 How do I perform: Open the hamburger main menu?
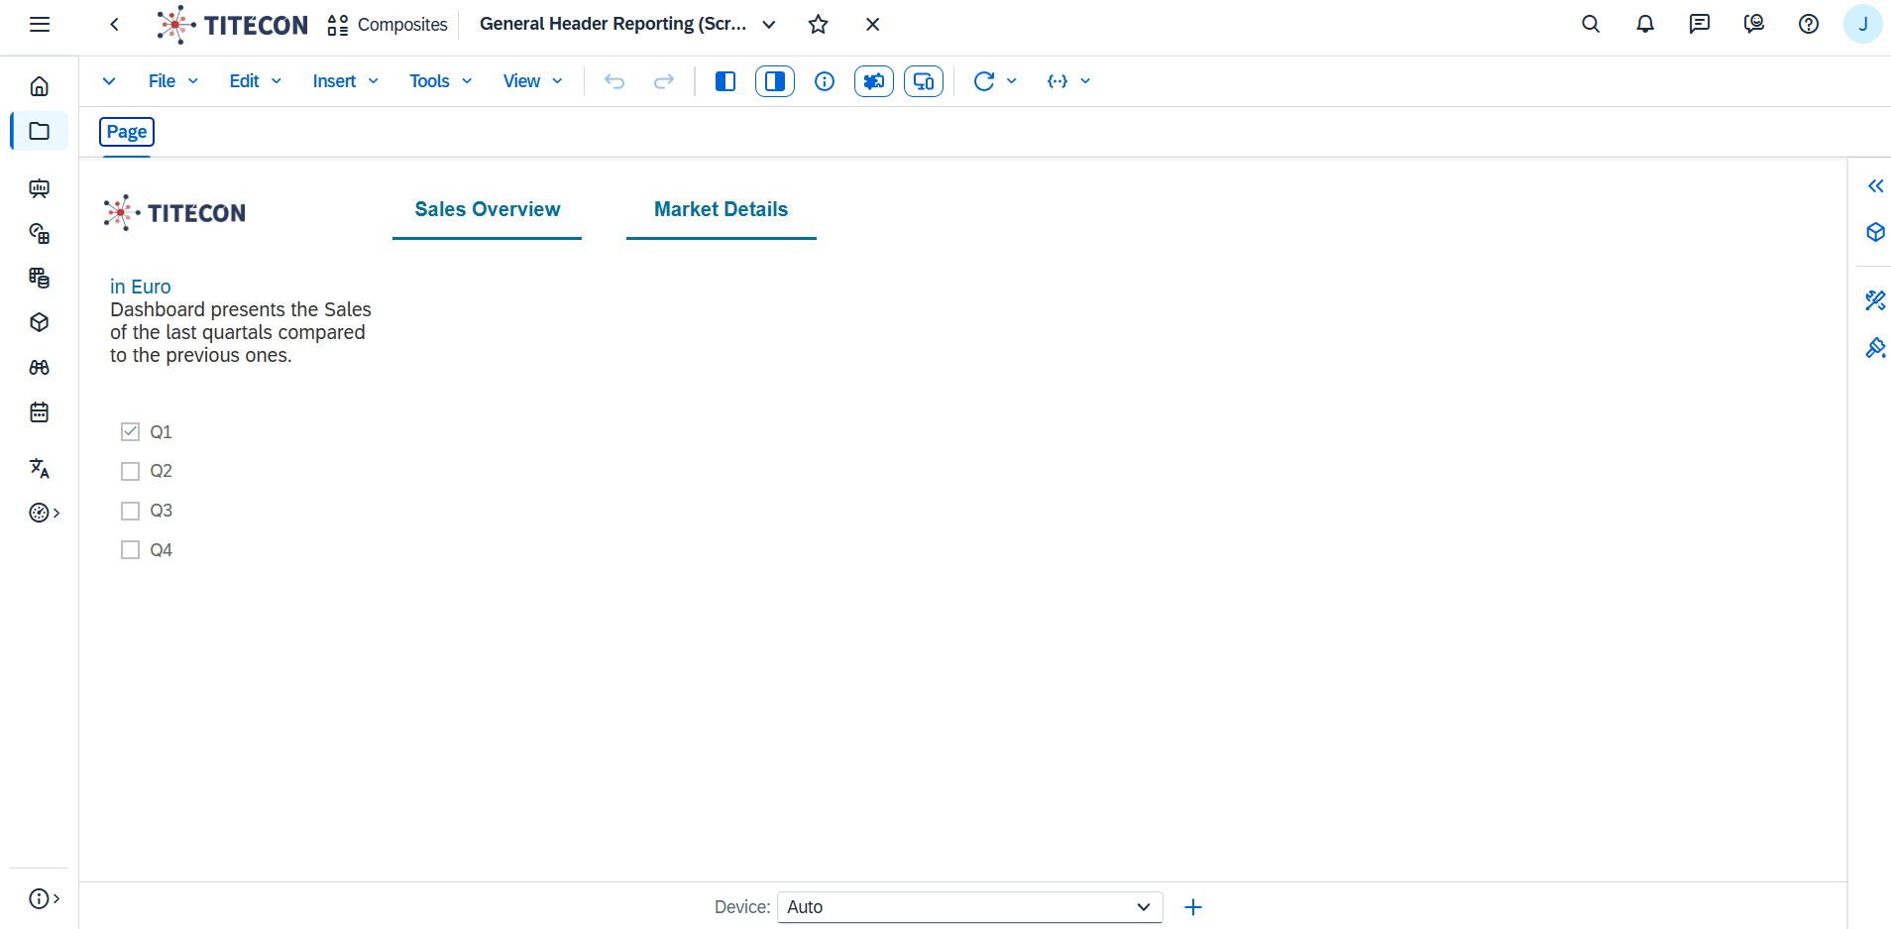40,25
